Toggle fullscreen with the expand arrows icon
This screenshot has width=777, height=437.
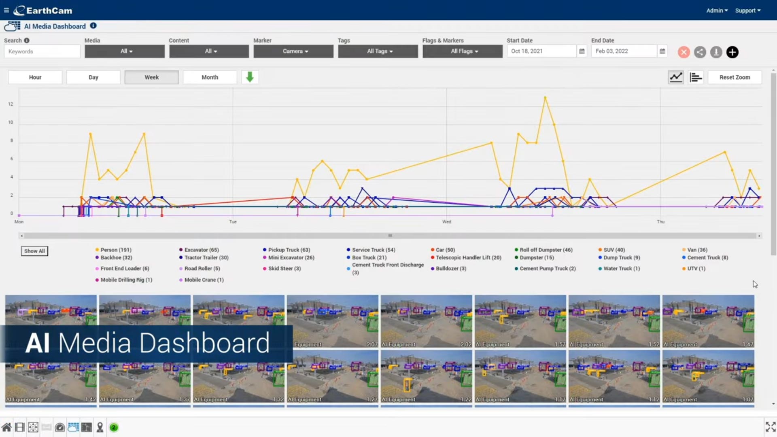pyautogui.click(x=770, y=427)
